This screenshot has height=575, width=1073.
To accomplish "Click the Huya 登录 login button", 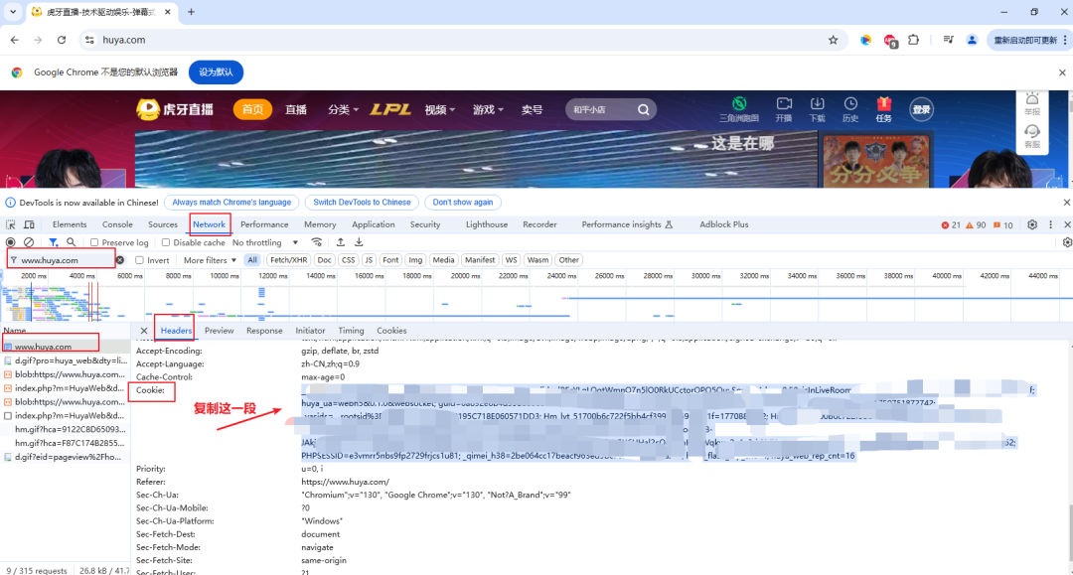I will tap(921, 109).
